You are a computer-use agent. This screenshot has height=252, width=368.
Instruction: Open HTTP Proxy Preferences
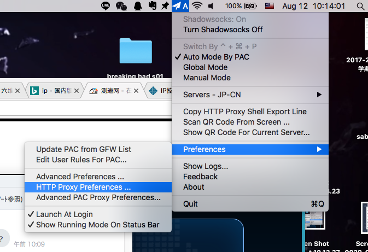click(98, 187)
